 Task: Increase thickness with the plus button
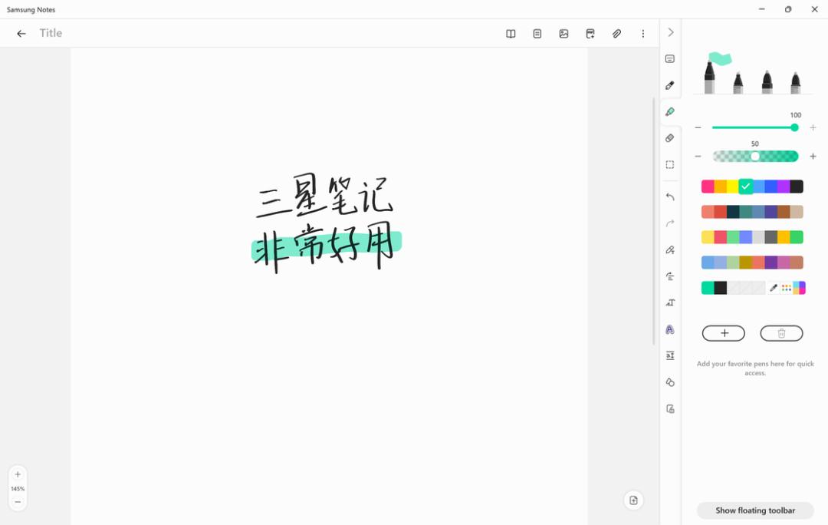click(813, 127)
